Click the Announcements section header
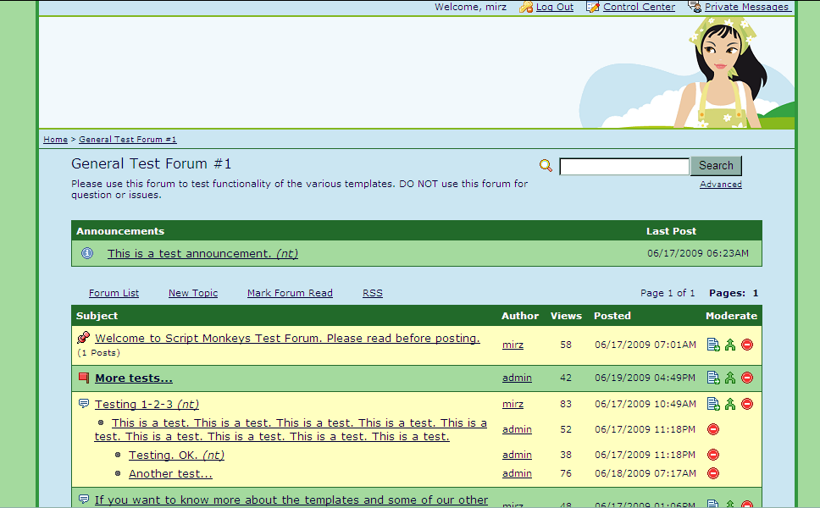The width and height of the screenshot is (820, 508). [120, 231]
